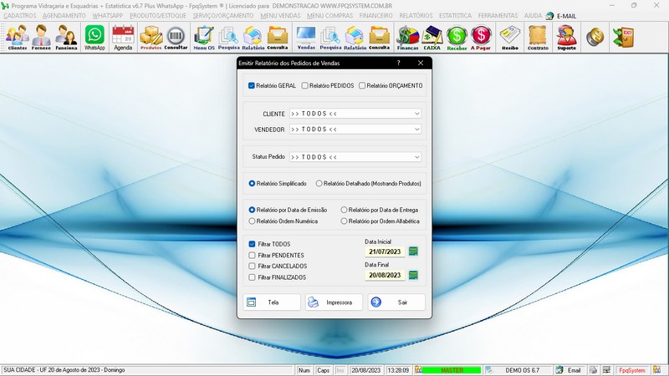Uncheck the Relatório GERAL checkbox
This screenshot has width=669, height=376.
pyautogui.click(x=252, y=86)
